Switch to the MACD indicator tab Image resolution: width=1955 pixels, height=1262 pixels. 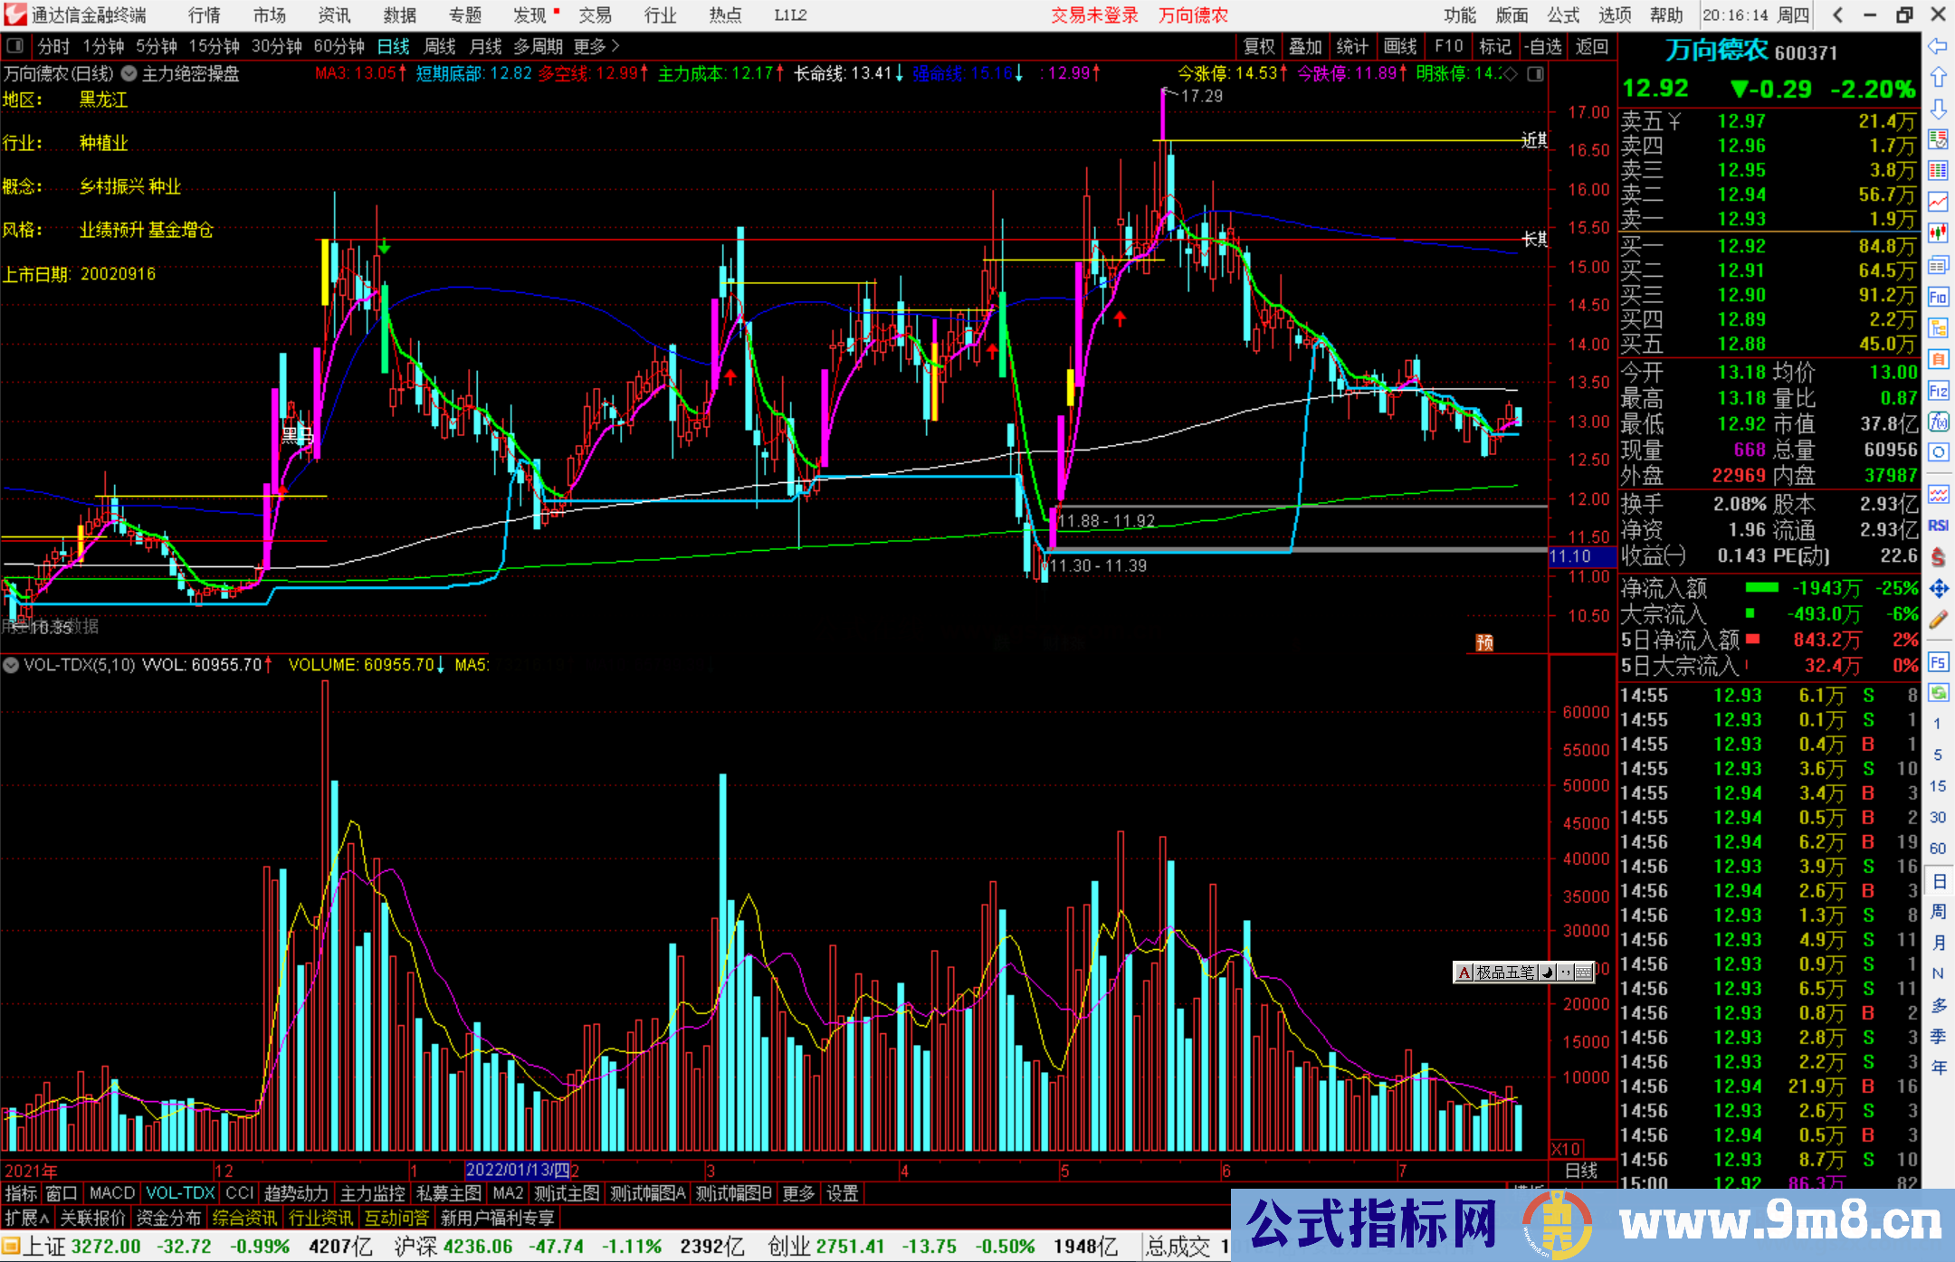point(111,1193)
